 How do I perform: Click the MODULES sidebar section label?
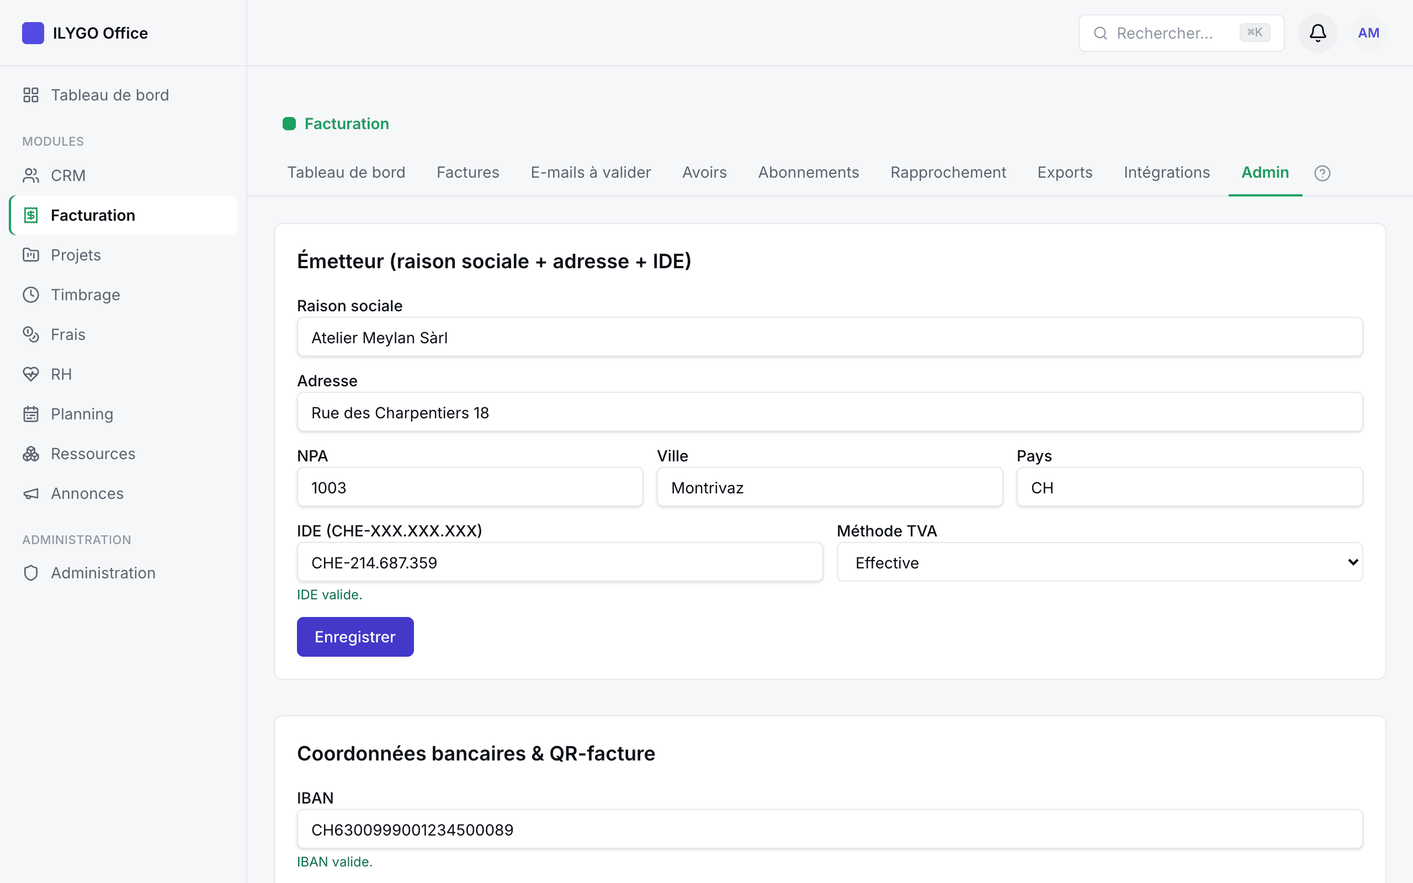click(53, 141)
